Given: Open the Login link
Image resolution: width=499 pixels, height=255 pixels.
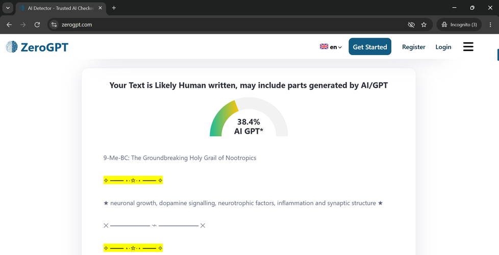Looking at the screenshot, I should tap(443, 47).
